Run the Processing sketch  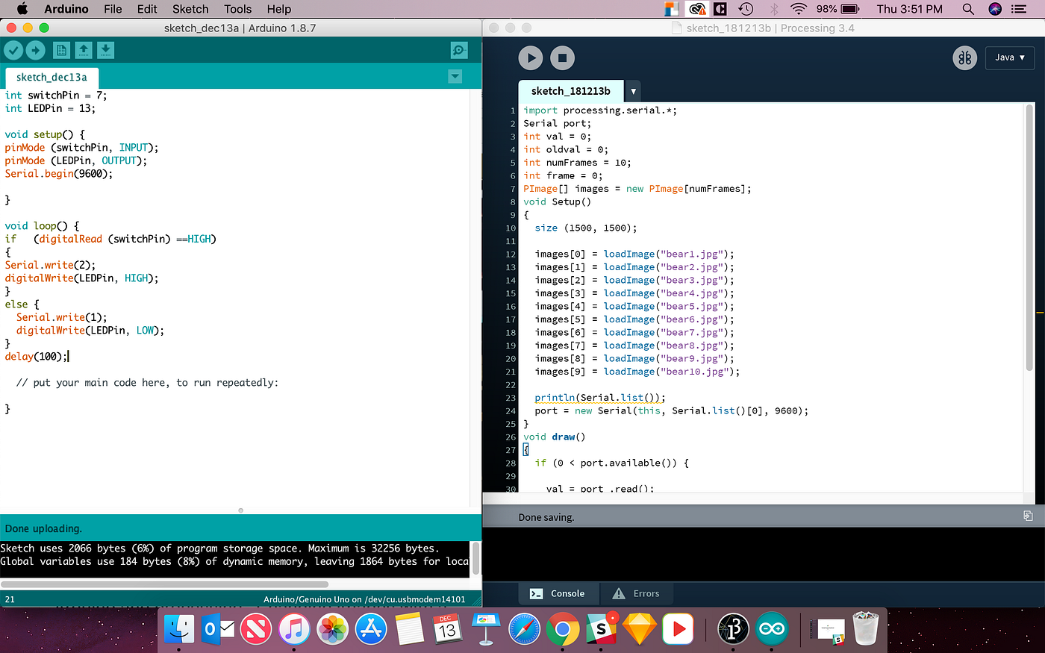[x=531, y=57]
